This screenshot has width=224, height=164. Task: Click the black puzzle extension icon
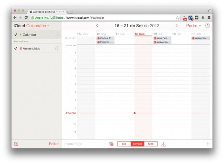[x=197, y=18]
